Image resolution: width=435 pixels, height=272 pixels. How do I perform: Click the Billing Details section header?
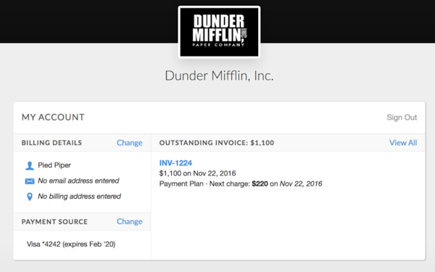pyautogui.click(x=52, y=143)
